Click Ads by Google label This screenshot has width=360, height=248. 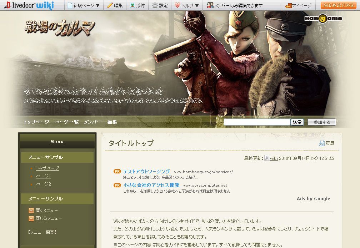tap(314, 199)
